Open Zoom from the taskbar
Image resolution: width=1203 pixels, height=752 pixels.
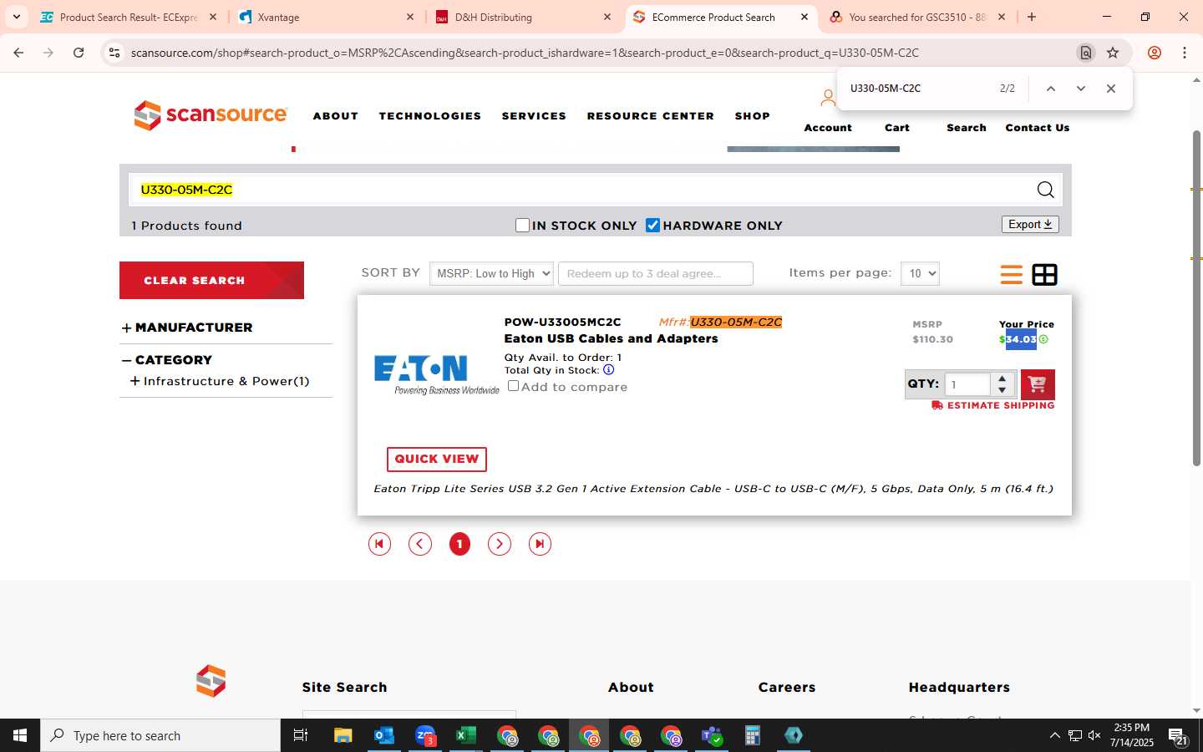click(x=425, y=735)
